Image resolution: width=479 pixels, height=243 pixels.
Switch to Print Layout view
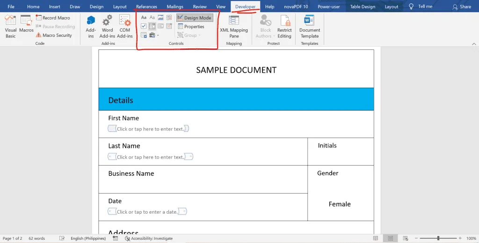(391, 238)
